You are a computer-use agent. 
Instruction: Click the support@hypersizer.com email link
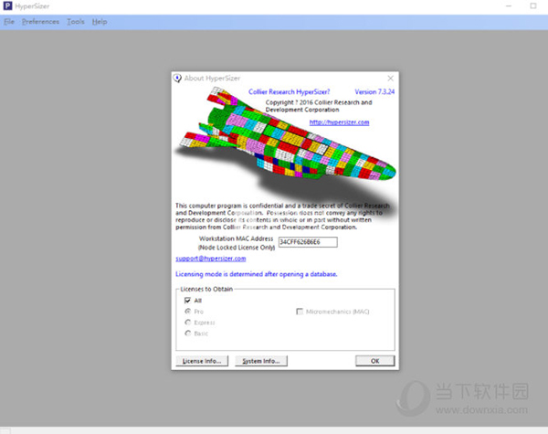pos(210,259)
